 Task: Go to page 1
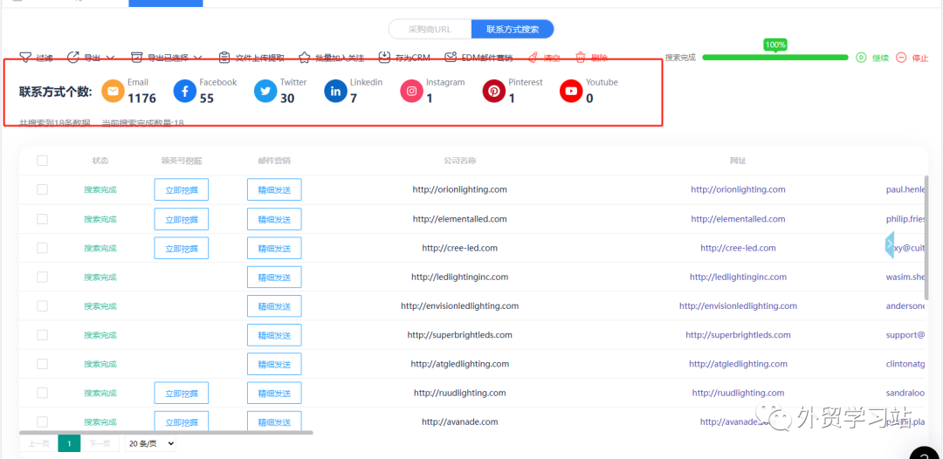coord(69,443)
